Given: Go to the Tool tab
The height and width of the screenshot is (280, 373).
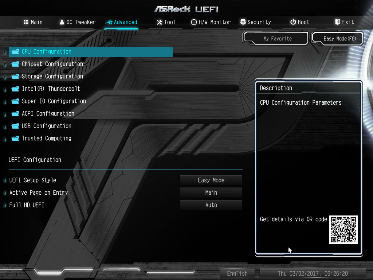Looking at the screenshot, I should coord(166,22).
